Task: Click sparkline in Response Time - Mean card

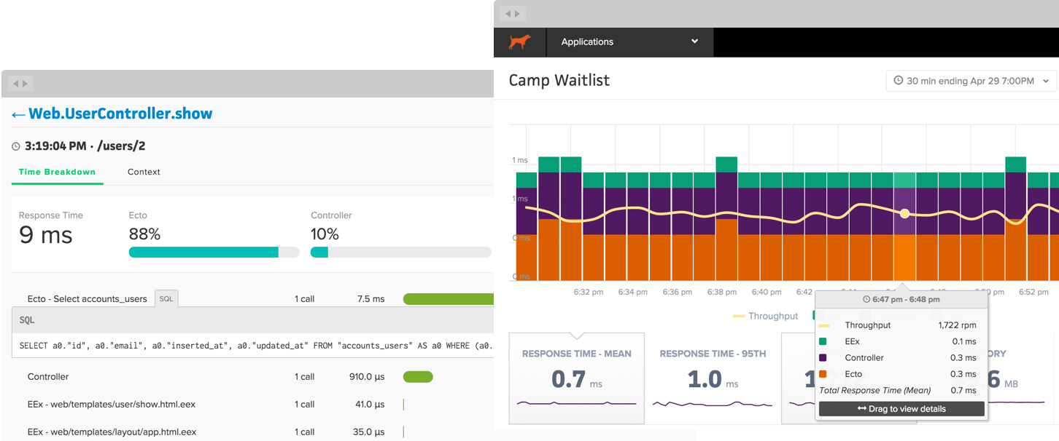Action: [576, 403]
